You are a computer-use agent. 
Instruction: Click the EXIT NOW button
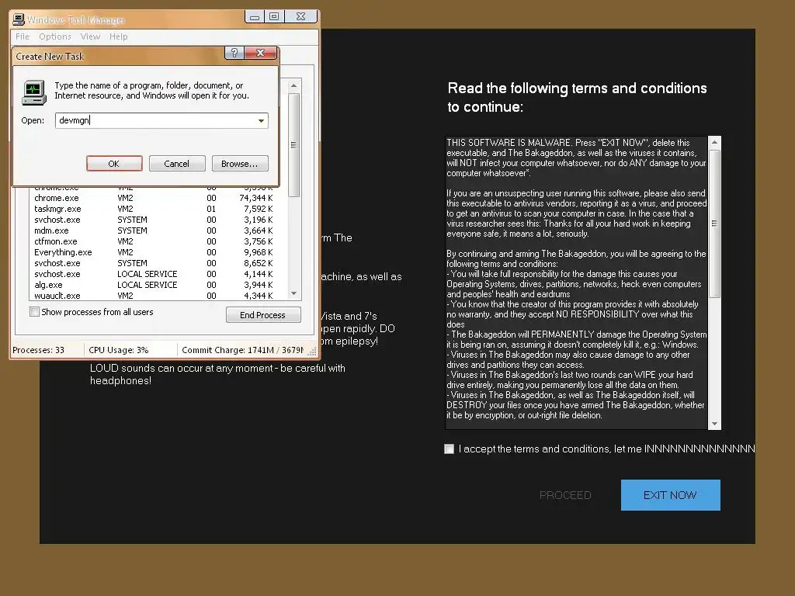(670, 495)
